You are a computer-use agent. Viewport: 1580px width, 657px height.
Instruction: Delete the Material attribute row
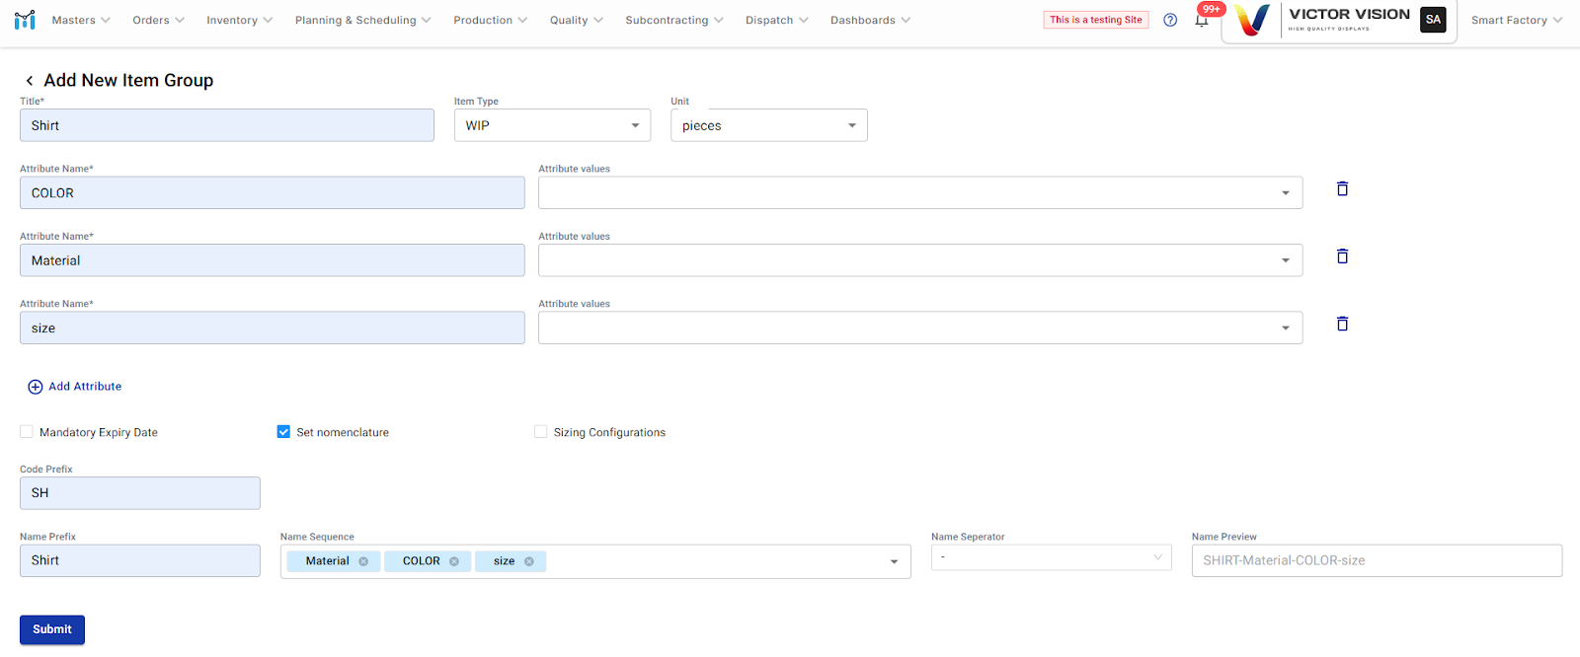1342,256
